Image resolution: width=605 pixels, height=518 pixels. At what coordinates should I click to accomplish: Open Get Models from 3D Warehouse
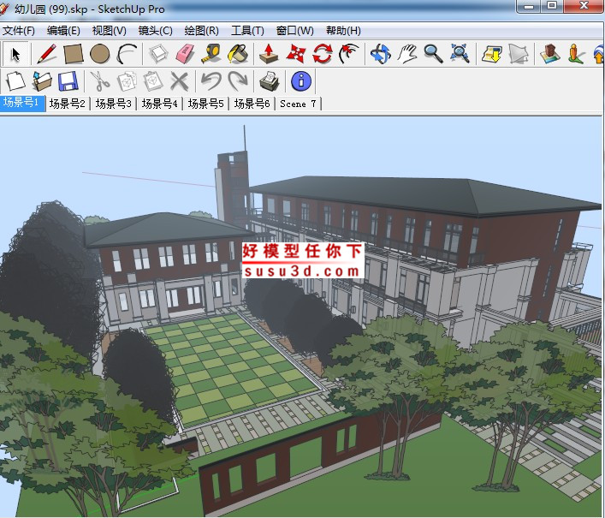(491, 54)
